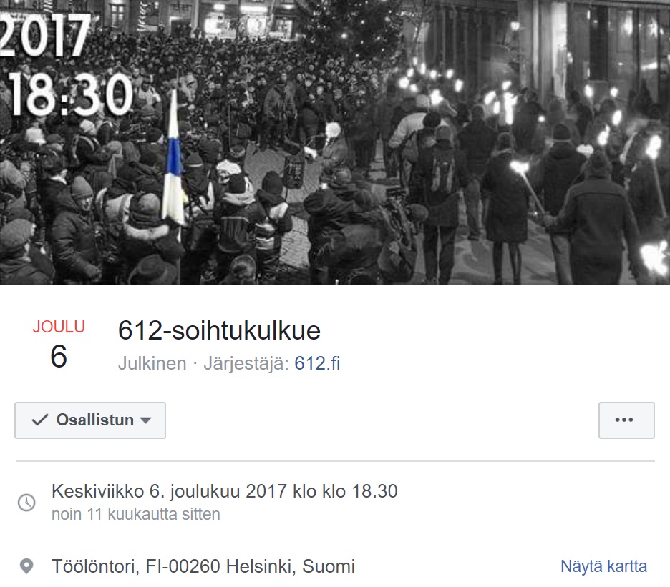Screen dimensions: 670x587
Task: Click the 2017 overlay text on cover photo
Action: [x=45, y=36]
